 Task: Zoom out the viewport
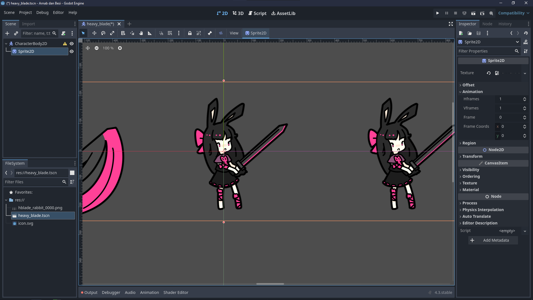[97, 48]
